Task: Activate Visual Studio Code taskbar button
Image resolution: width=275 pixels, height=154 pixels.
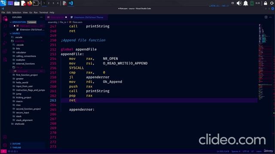Action: point(70,3)
